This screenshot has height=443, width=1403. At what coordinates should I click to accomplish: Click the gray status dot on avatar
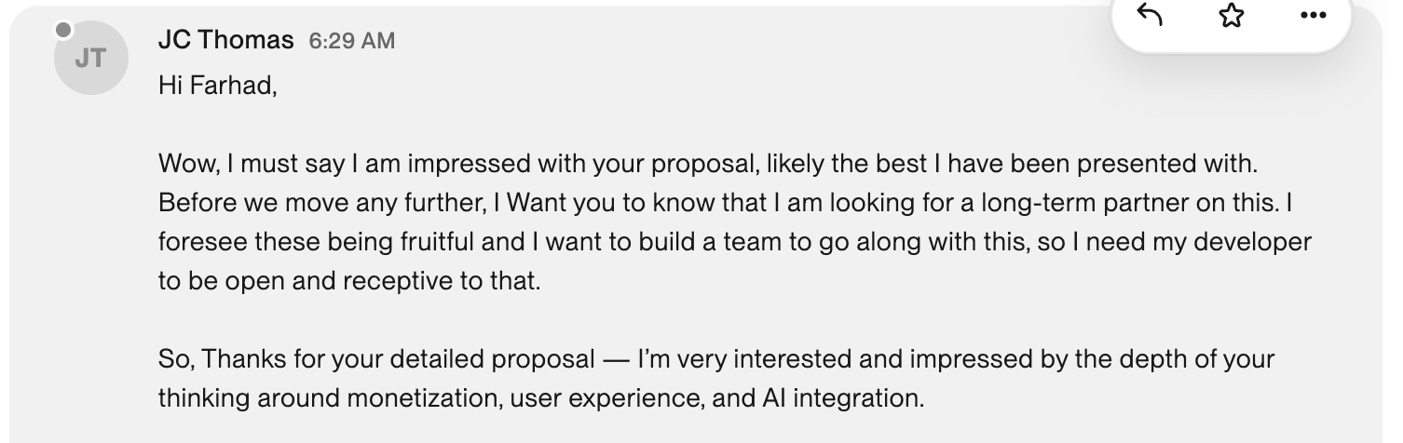pyautogui.click(x=63, y=31)
